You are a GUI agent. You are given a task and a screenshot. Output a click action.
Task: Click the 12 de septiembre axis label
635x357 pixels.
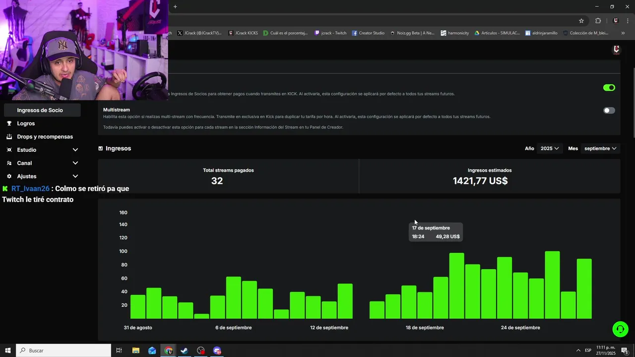[x=329, y=328]
